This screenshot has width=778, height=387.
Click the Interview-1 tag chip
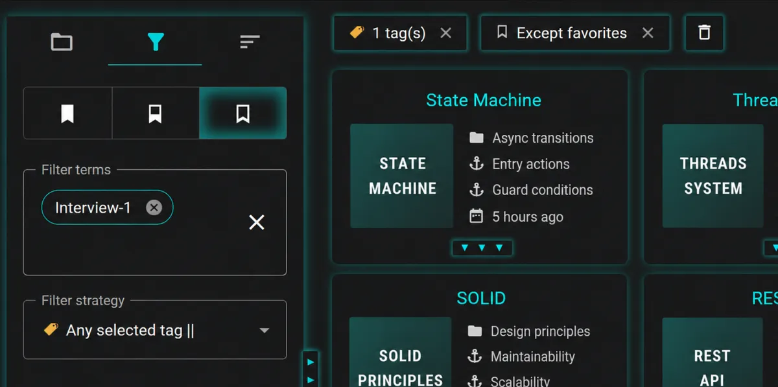(107, 207)
